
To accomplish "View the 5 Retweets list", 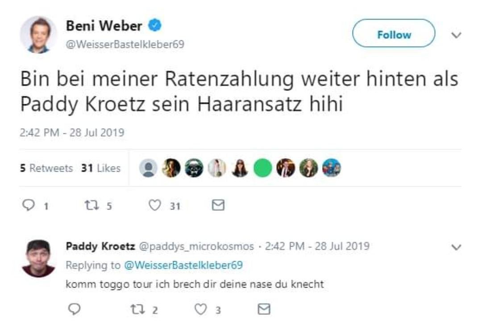I will [46, 168].
